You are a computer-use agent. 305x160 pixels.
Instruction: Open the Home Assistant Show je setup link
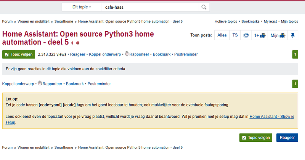point(271,116)
